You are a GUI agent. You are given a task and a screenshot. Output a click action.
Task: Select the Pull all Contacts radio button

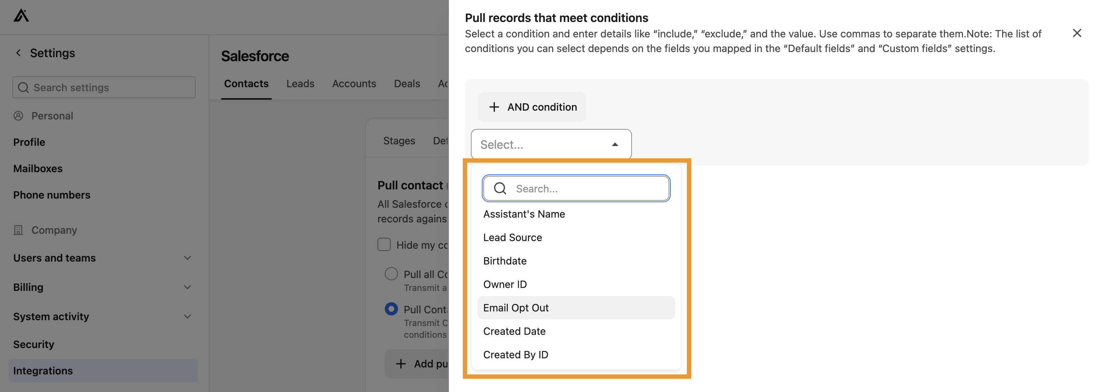pyautogui.click(x=391, y=274)
